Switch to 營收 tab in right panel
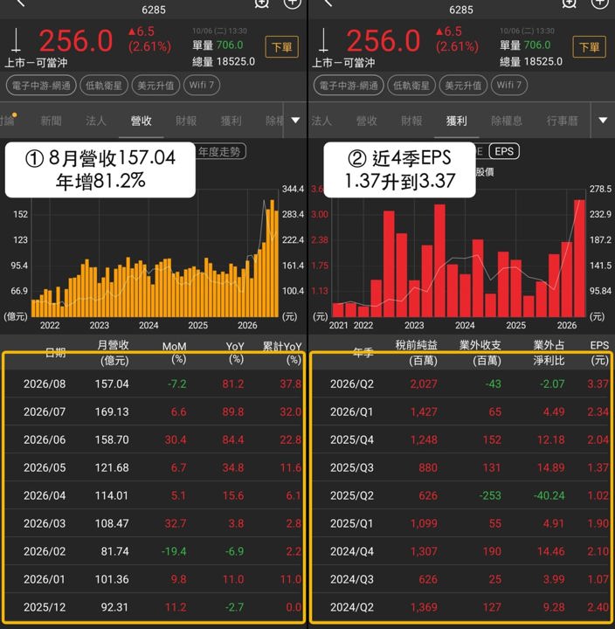Image resolution: width=615 pixels, height=629 pixels. [367, 121]
